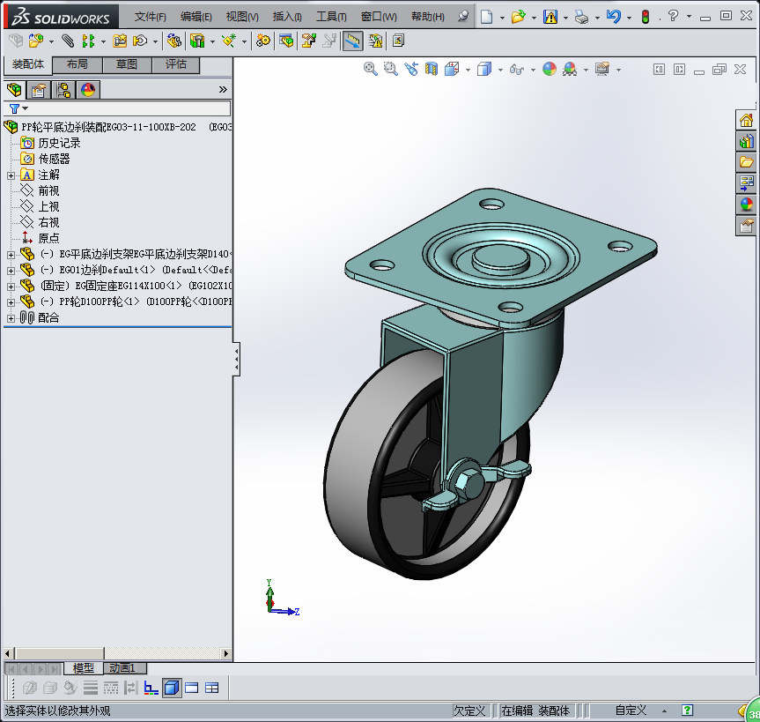The width and height of the screenshot is (760, 722).
Task: Expand the EG固定座 fixed component node
Action: [11, 287]
